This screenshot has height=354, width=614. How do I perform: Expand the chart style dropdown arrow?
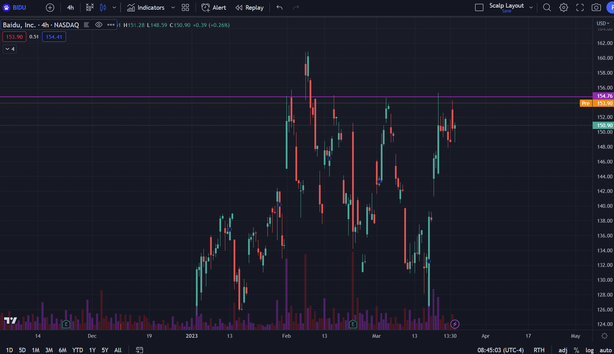114,7
